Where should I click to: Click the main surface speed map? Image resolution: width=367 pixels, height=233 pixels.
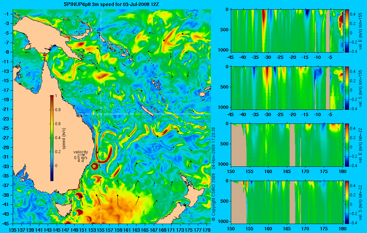pos(112,116)
